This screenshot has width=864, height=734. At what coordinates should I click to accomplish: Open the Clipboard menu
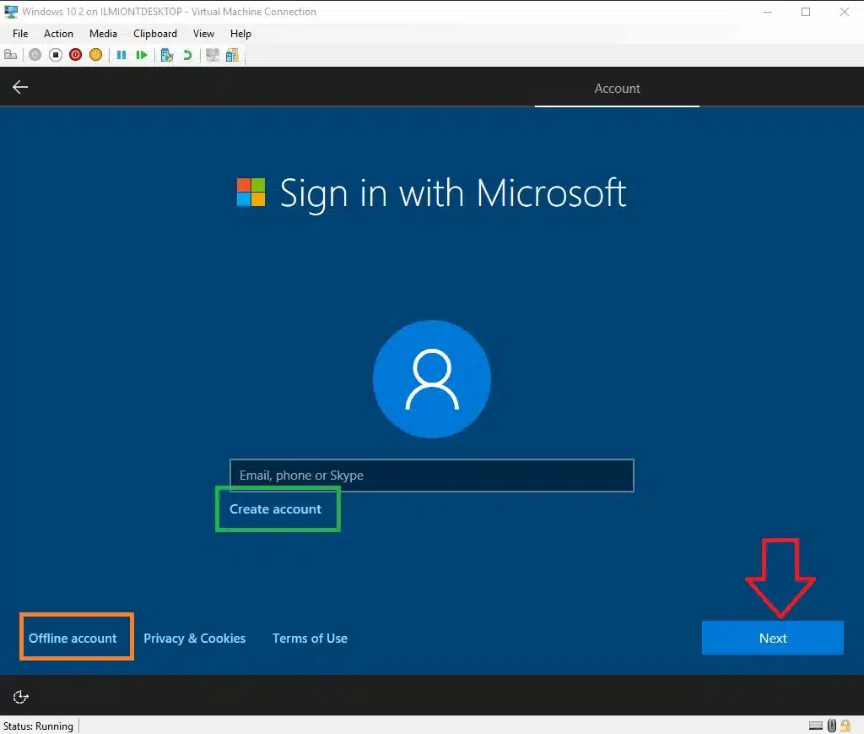[x=155, y=34]
